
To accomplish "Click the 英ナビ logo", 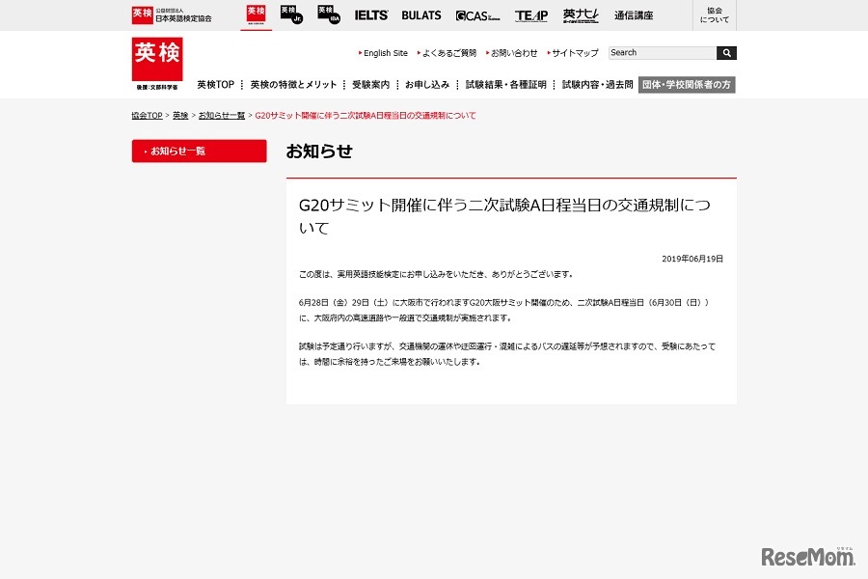I will click(x=580, y=14).
